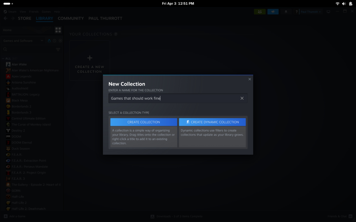
Task: Open the system volume icon
Action: click(344, 4)
